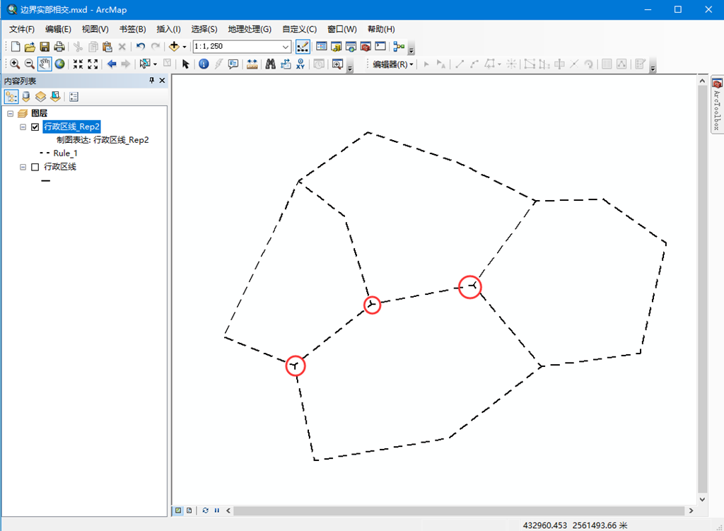Open ArcToolbox window icon in toolbar
The width and height of the screenshot is (724, 531).
pos(366,47)
